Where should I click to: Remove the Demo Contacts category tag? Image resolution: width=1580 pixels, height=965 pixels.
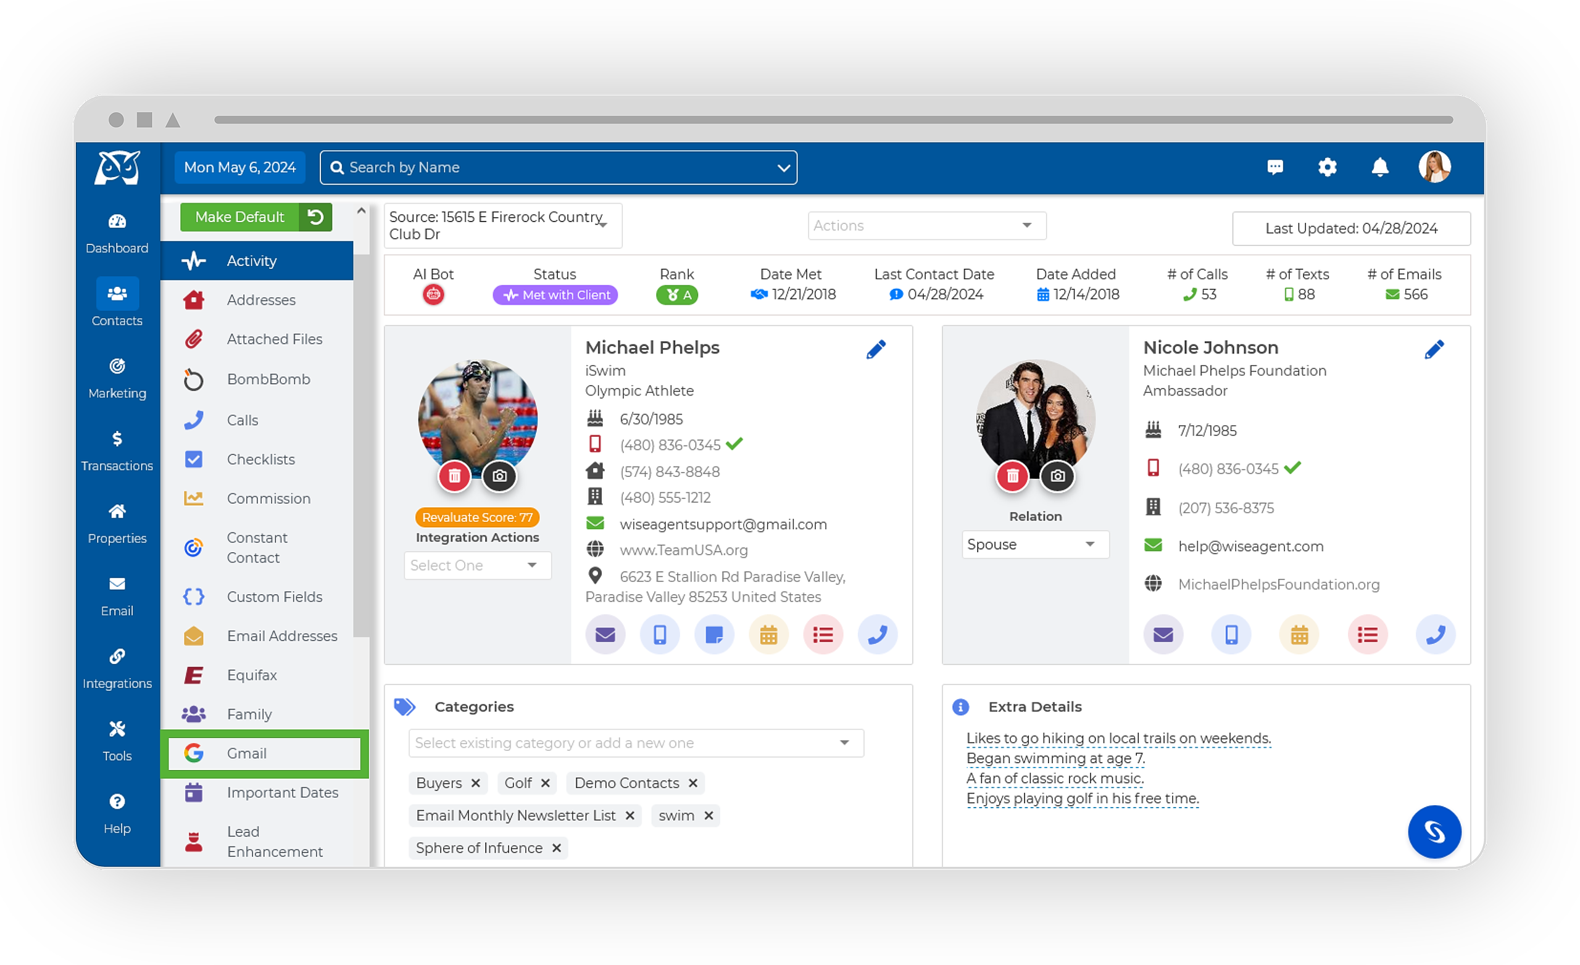[x=693, y=783]
